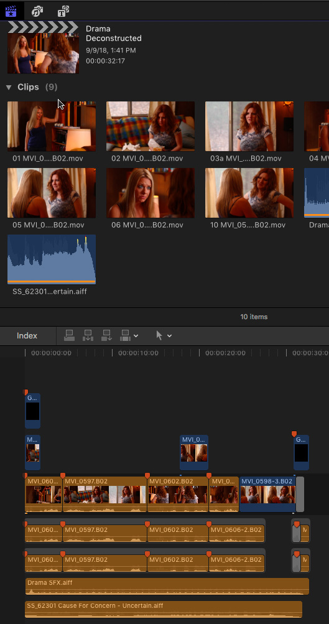Screen dimensions: 329x624
Task: Click the project duration 00:00:32:17
Action: pyautogui.click(x=106, y=62)
